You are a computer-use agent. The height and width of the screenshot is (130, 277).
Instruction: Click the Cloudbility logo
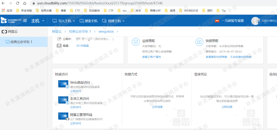tap(11, 20)
